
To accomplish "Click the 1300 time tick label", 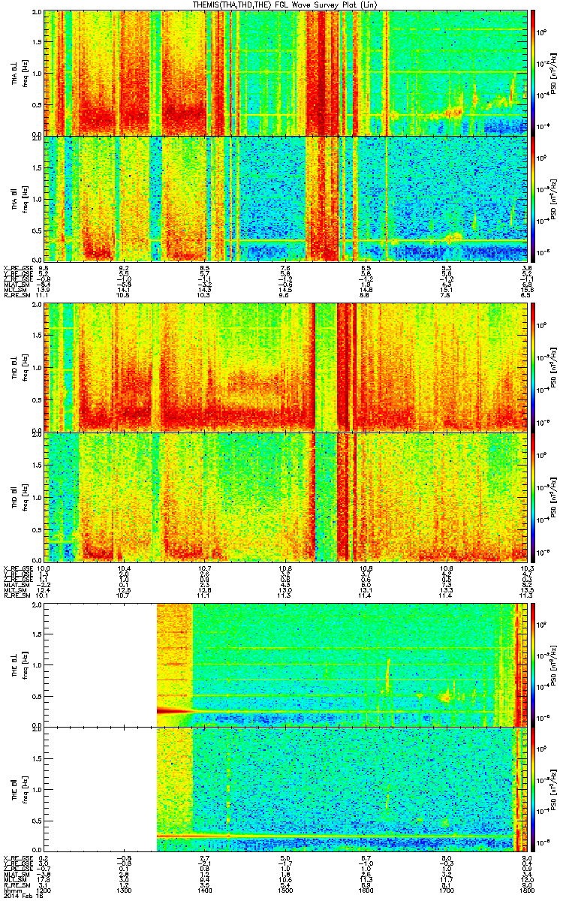I will point(125,890).
